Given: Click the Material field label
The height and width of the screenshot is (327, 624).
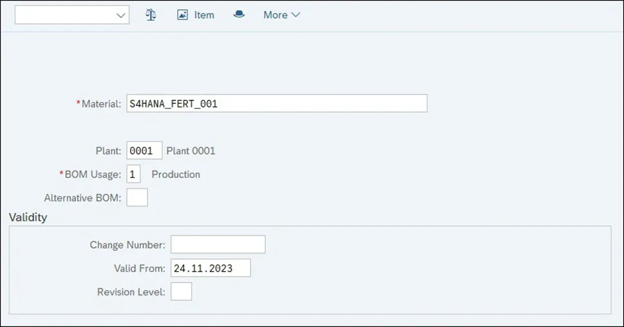Looking at the screenshot, I should click(100, 104).
